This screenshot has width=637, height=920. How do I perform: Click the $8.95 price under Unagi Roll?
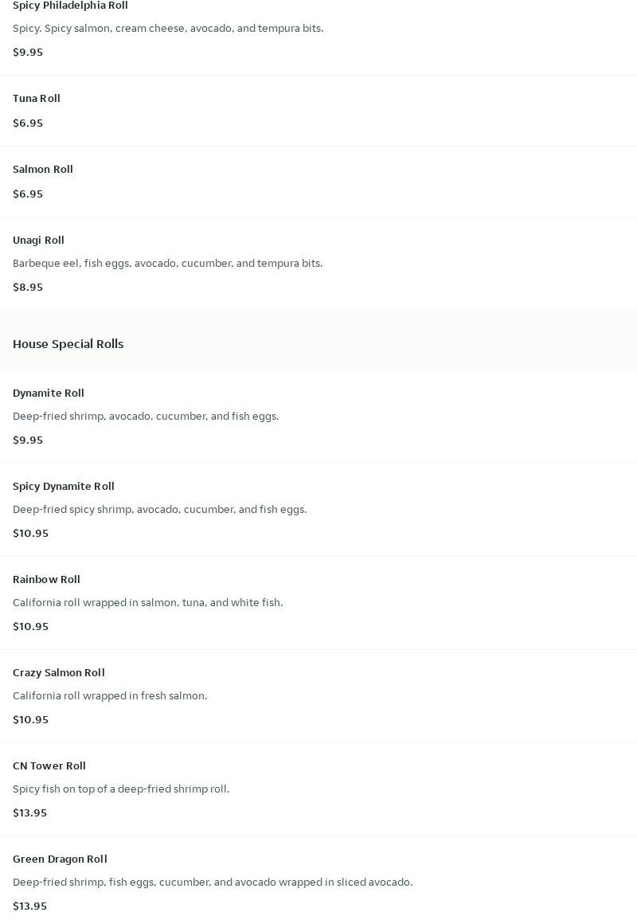28,288
